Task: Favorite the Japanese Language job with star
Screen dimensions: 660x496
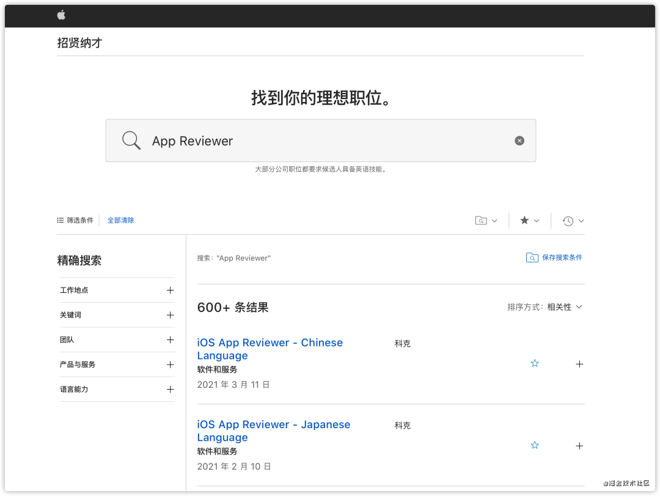Action: point(535,445)
